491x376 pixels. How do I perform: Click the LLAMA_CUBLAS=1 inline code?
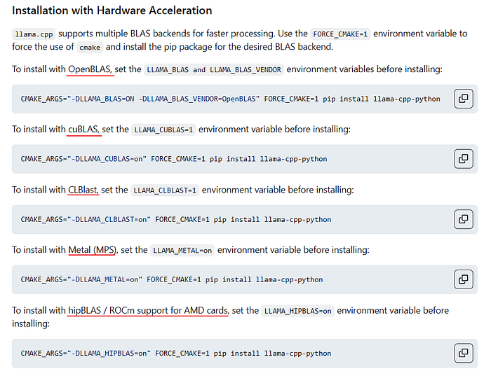163,130
